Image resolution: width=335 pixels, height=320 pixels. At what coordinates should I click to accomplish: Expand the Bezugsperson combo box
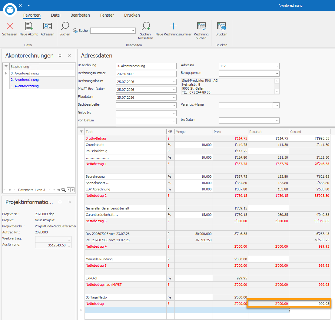(277, 74)
